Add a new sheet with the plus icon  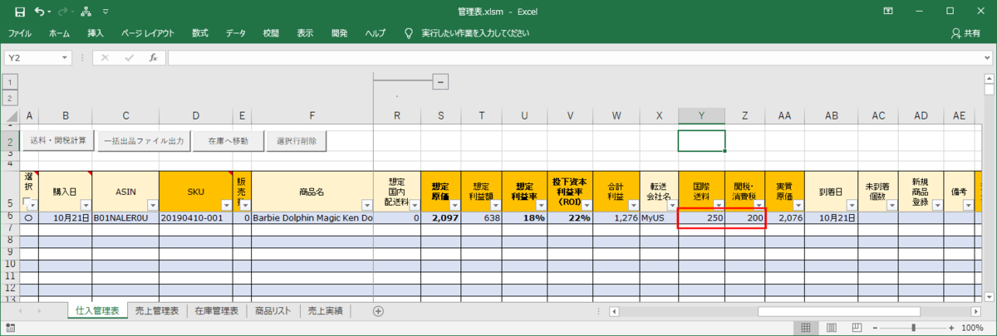point(378,311)
